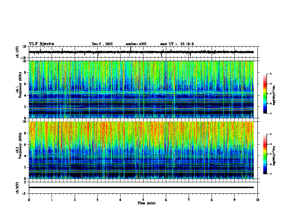Click the '-3' label on ch.1 colorbar
The image size is (290, 224).
click(270, 74)
